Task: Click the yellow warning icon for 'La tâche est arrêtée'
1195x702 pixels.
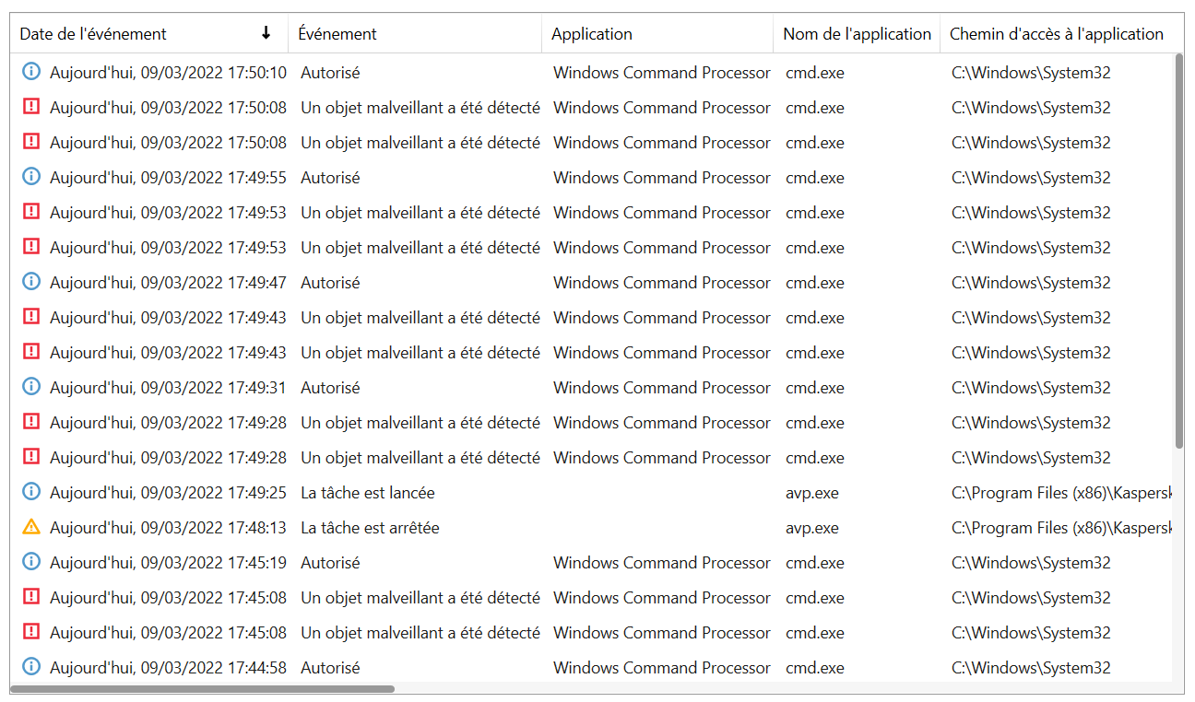Action: click(31, 528)
